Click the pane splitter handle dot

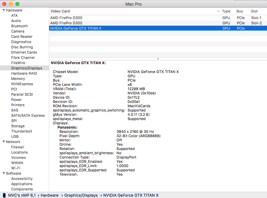click(x=158, y=59)
